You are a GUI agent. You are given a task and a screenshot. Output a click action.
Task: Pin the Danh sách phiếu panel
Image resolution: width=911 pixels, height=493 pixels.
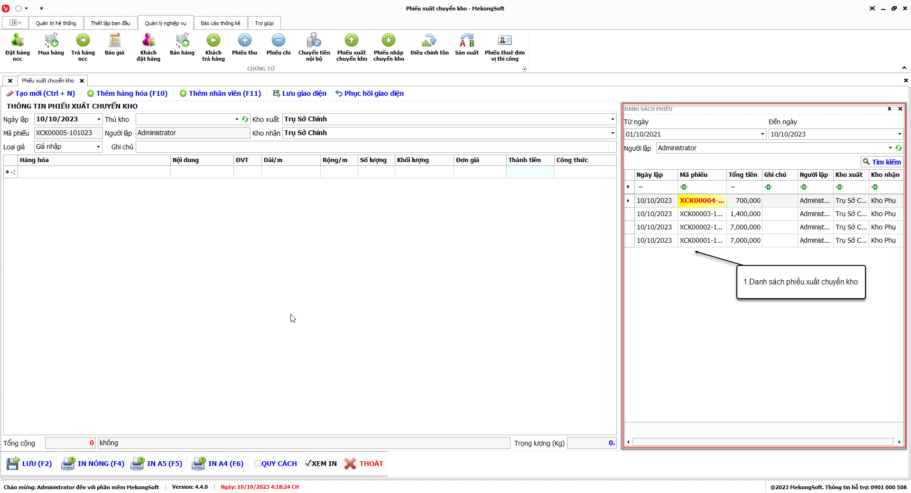click(x=889, y=109)
